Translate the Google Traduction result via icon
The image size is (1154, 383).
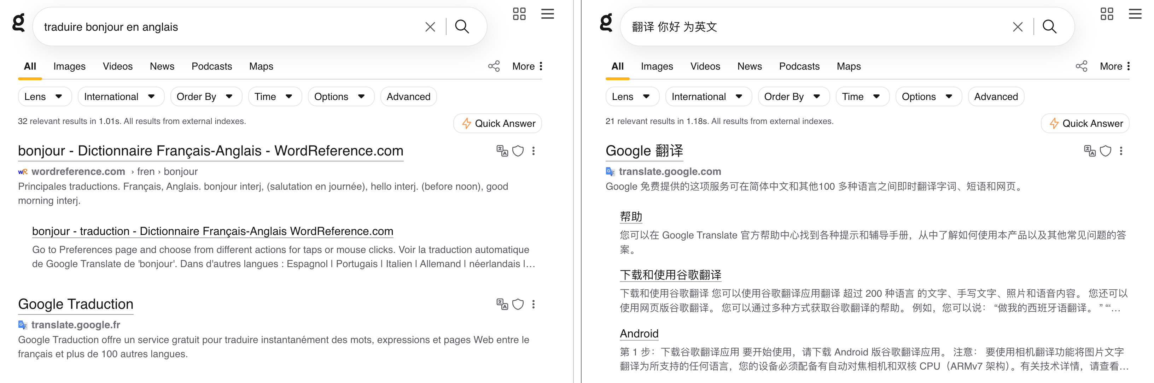[502, 304]
